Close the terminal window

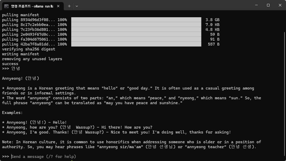(x=280, y=5)
